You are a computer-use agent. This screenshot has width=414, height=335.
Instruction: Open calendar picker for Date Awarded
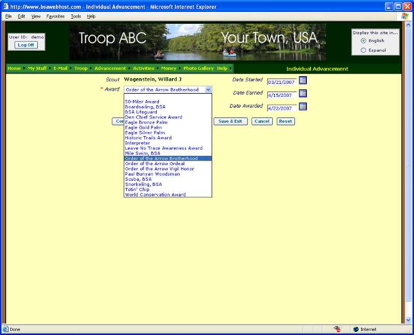click(303, 107)
